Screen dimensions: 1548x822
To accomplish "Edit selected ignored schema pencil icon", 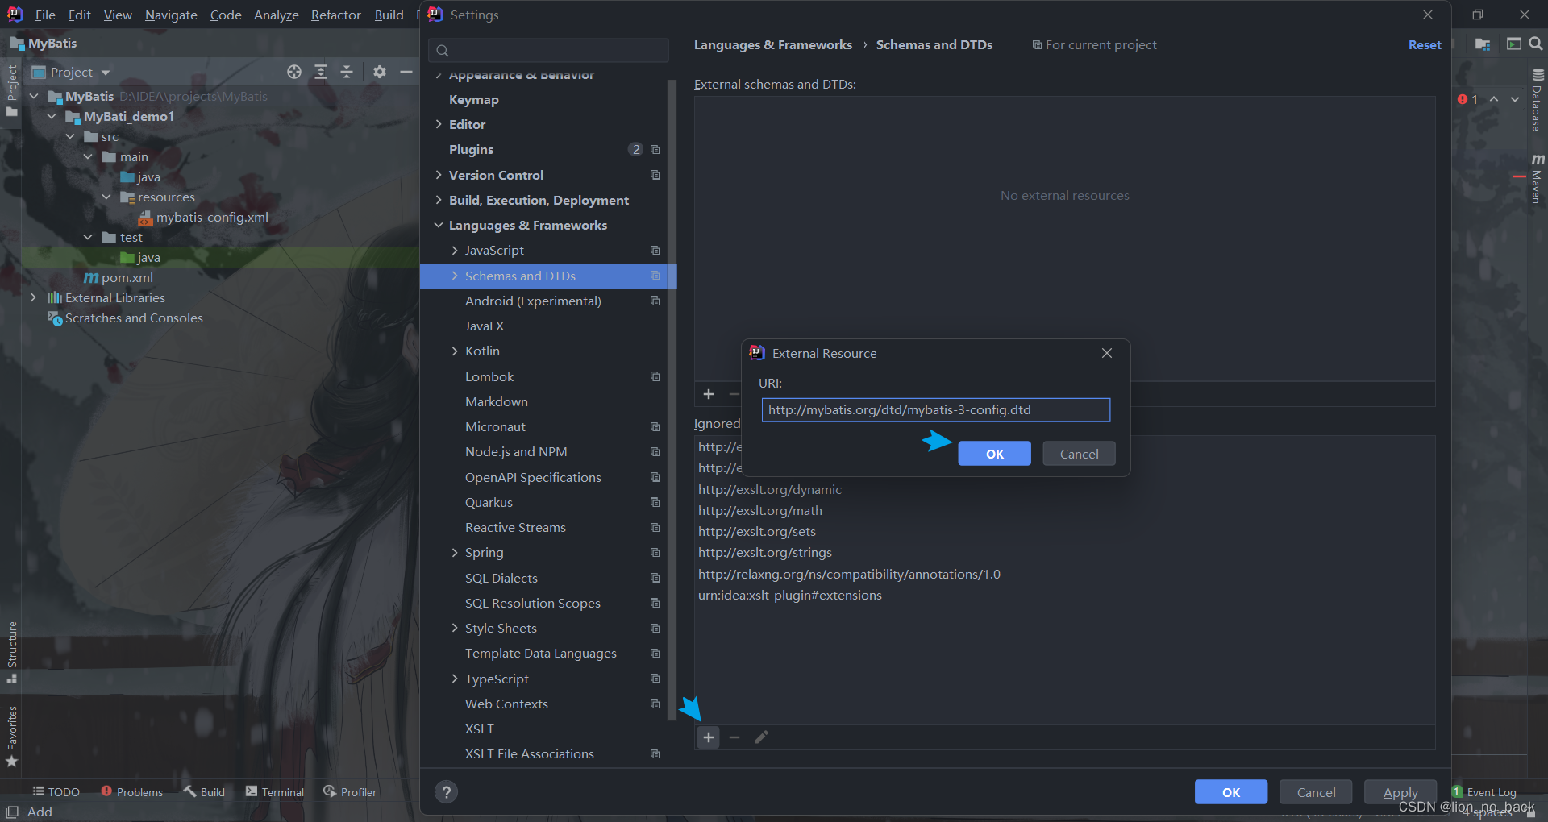I will 761,737.
